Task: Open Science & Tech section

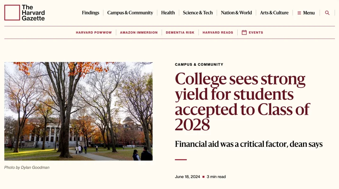Action: coord(198,13)
